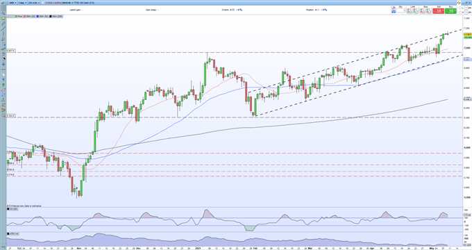Select the SMA (20) indicator label
The image size is (472, 250).
pos(30,16)
